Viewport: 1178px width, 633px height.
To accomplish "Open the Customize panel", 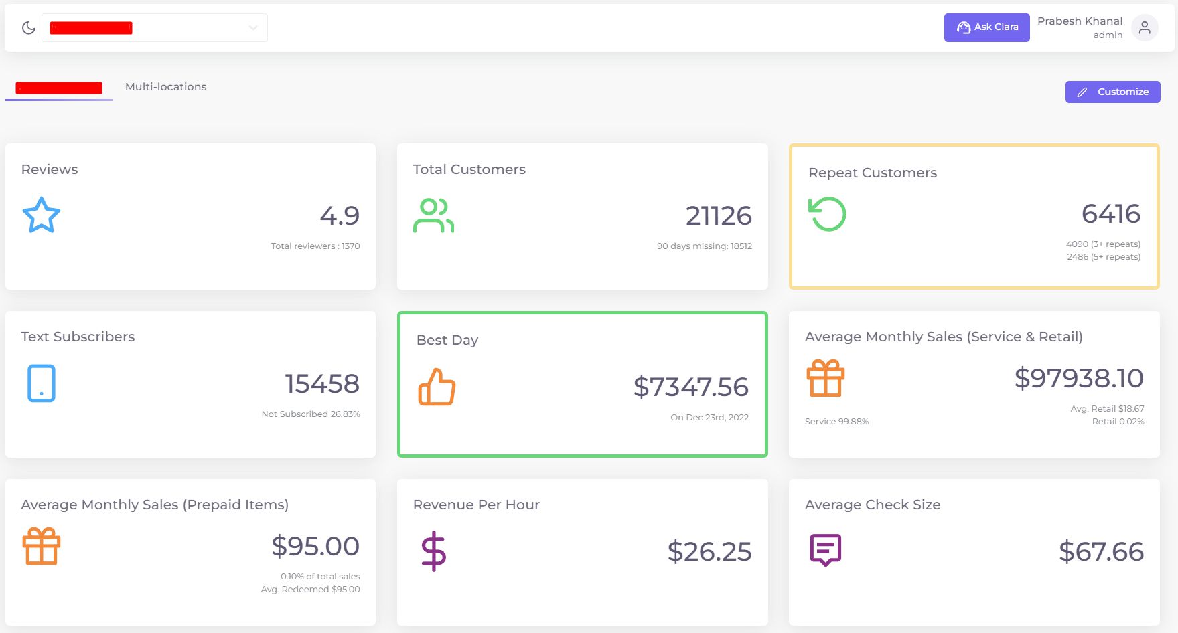I will pos(1112,92).
